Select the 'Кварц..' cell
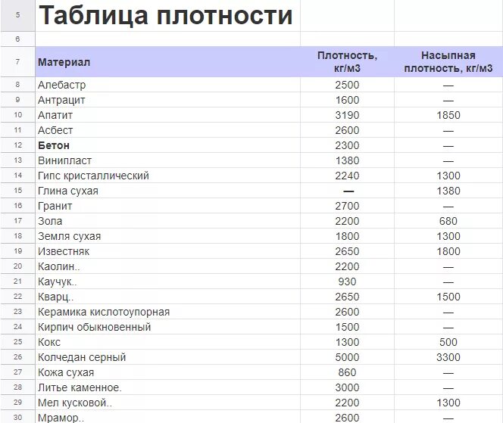 [167, 297]
